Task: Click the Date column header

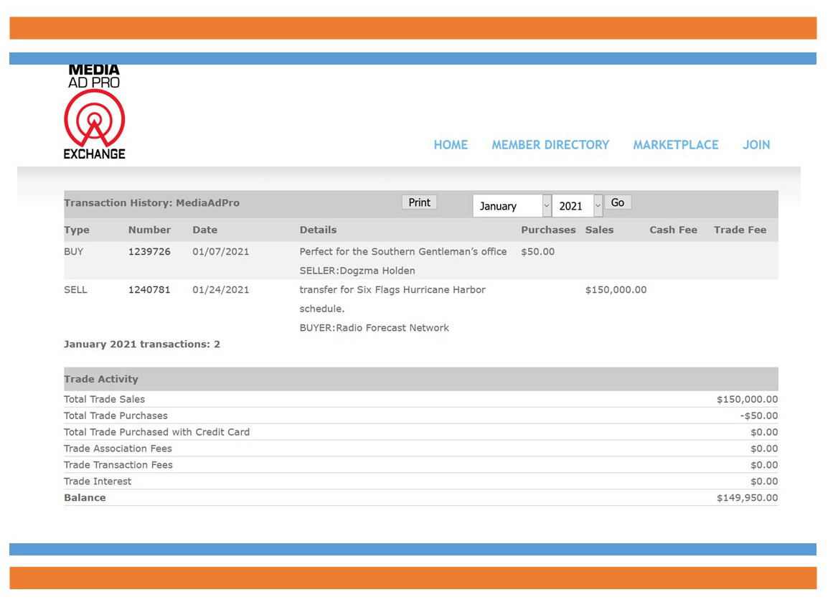Action: [204, 230]
